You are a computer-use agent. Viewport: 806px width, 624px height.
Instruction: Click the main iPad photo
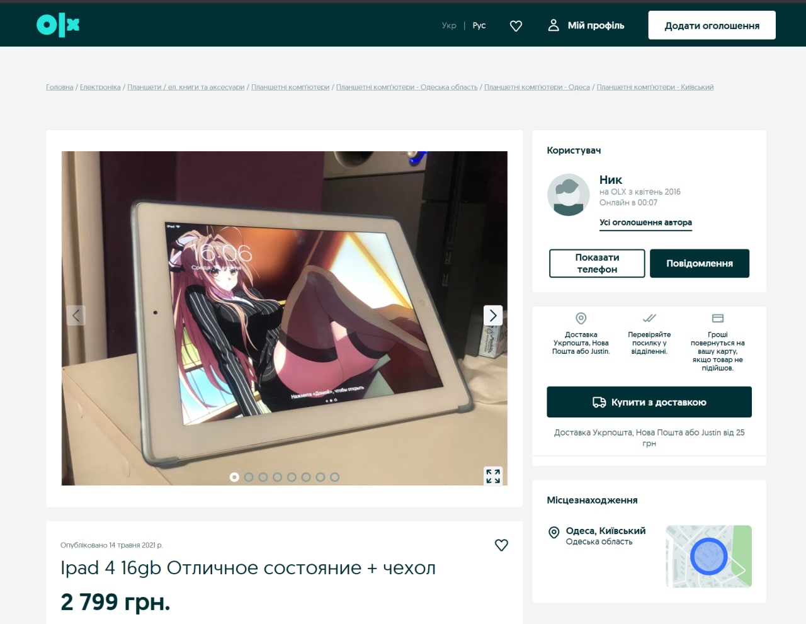(x=285, y=318)
